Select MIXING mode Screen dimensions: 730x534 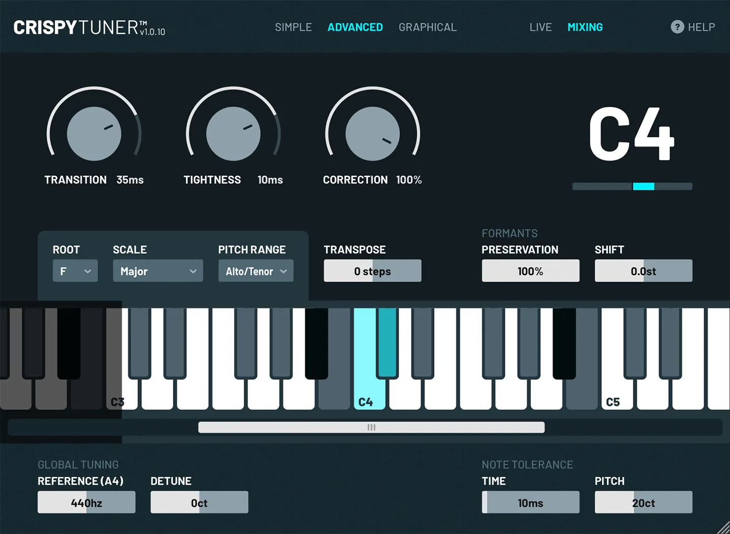(x=585, y=27)
